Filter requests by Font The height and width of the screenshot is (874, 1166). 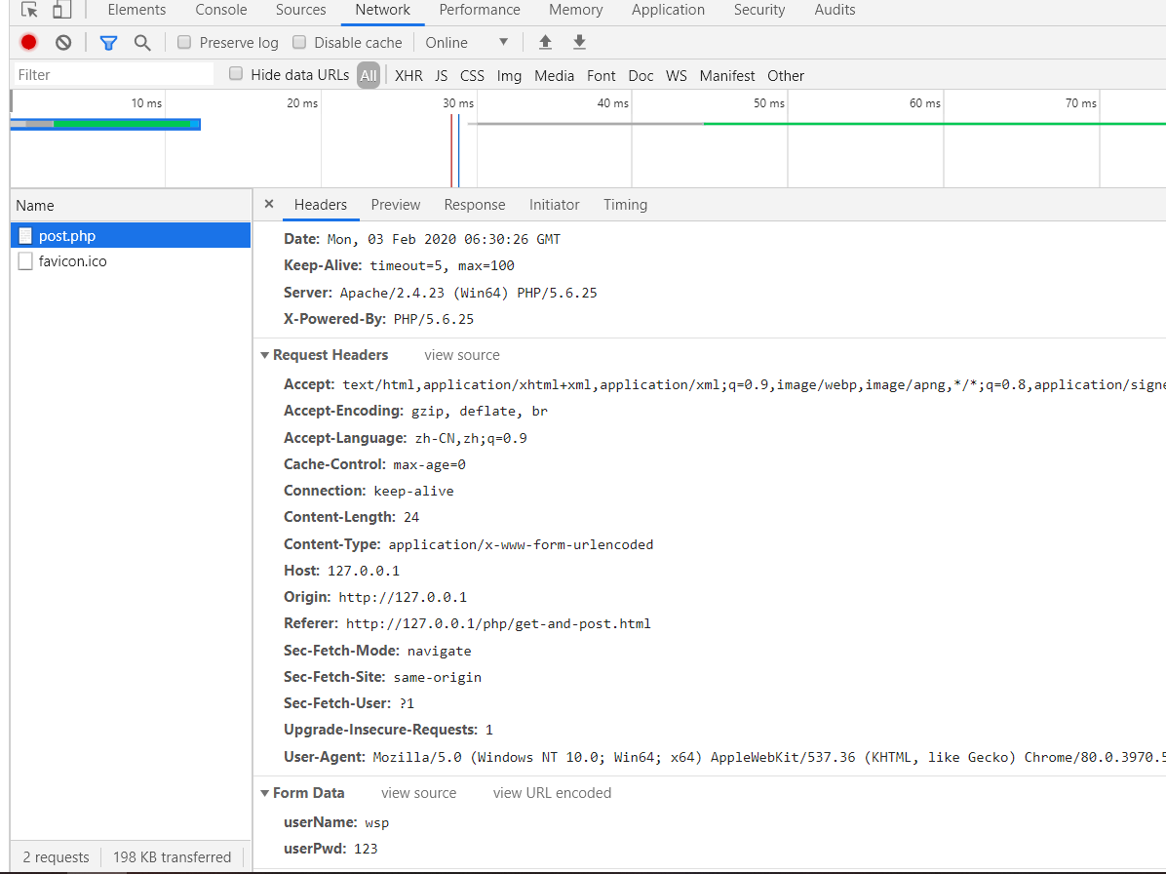(x=601, y=75)
